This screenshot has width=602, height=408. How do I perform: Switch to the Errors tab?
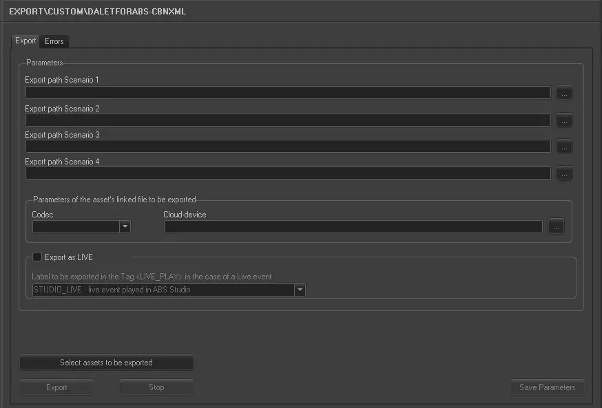[x=54, y=41]
